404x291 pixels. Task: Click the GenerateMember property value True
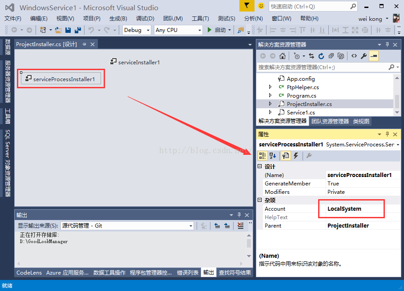[x=364, y=183]
